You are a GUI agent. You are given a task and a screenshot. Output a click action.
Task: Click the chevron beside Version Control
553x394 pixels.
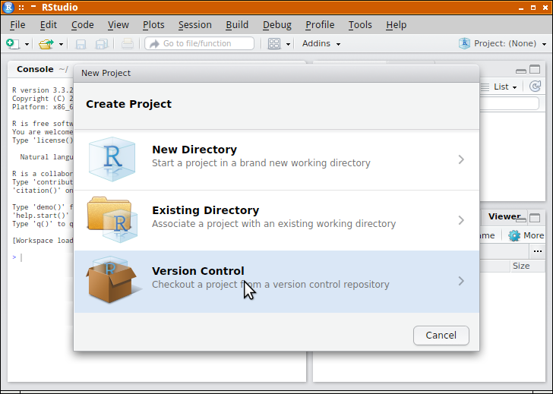tap(461, 281)
